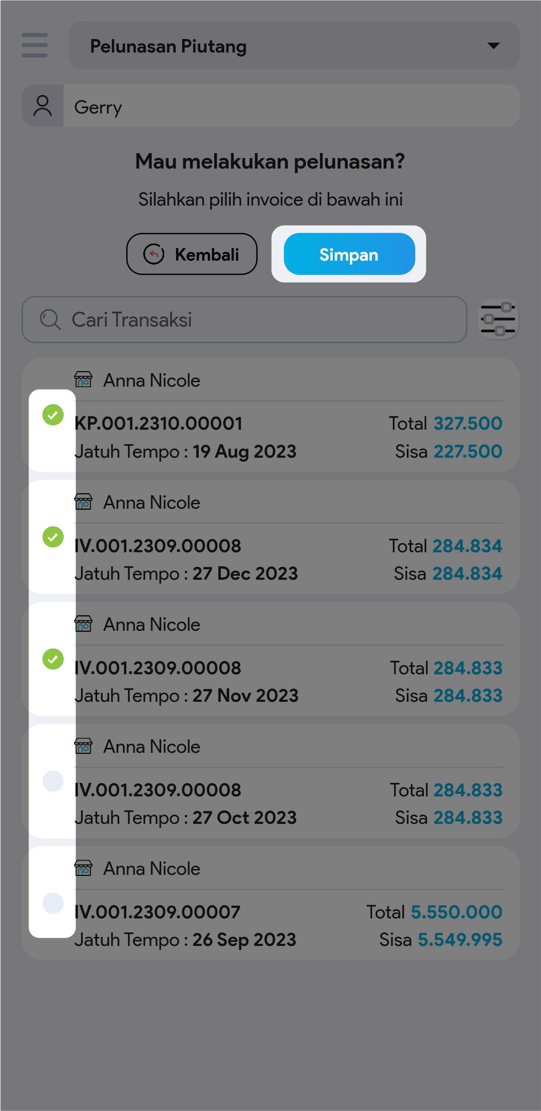This screenshot has width=541, height=1111.
Task: Uncheck the invoice due 27 Dec 2023
Action: tap(53, 537)
